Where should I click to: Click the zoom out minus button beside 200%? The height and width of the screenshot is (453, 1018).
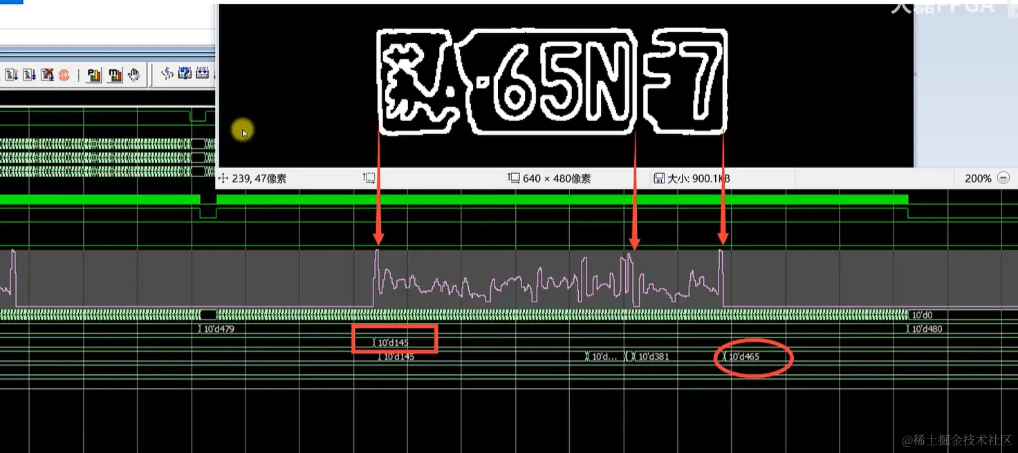[x=1003, y=178]
